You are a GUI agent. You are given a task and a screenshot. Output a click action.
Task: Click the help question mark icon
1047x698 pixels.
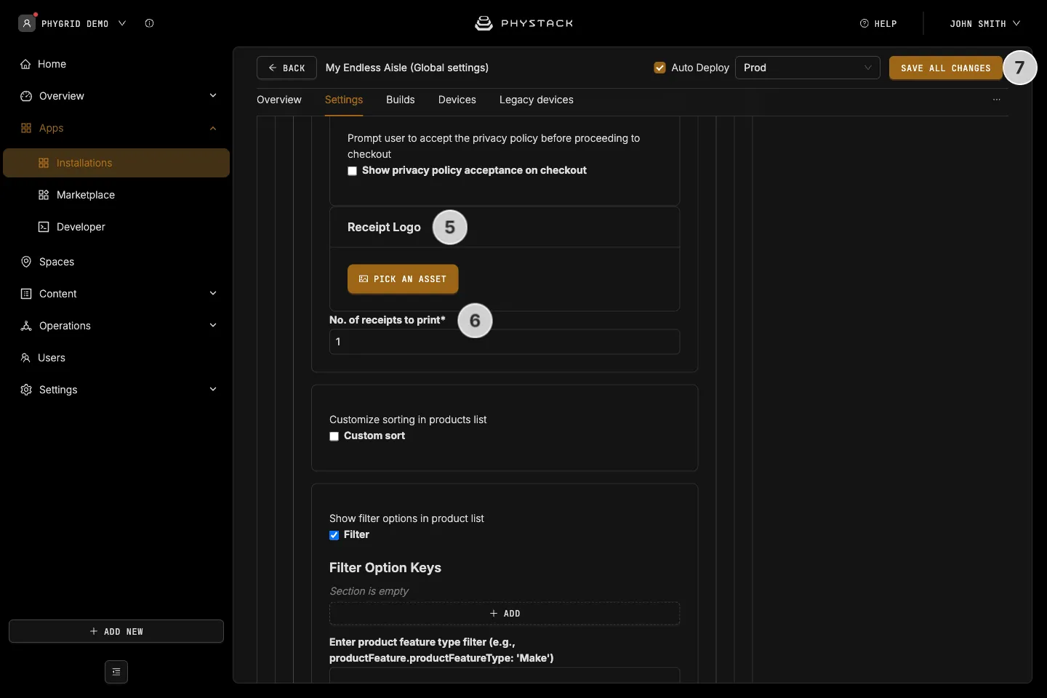865,23
